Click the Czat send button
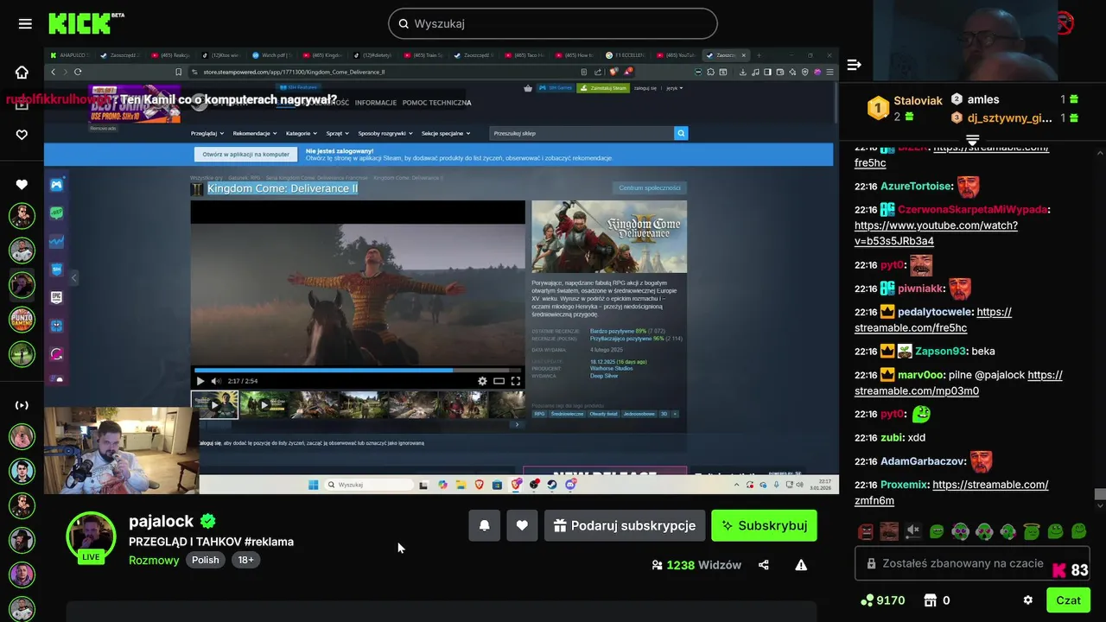This screenshot has height=622, width=1106. tap(1068, 600)
